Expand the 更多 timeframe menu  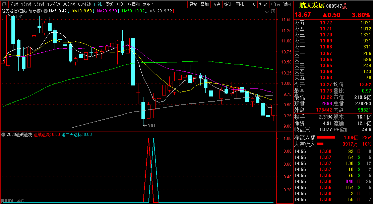(x=148, y=4)
